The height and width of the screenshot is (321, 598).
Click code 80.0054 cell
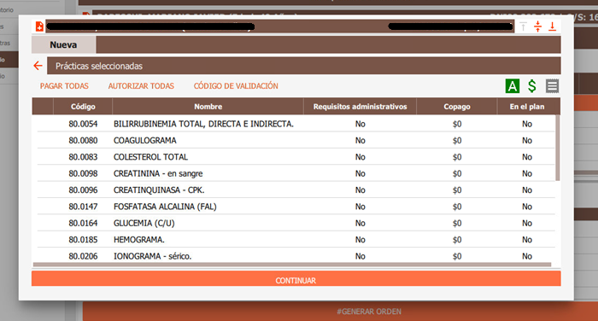83,124
